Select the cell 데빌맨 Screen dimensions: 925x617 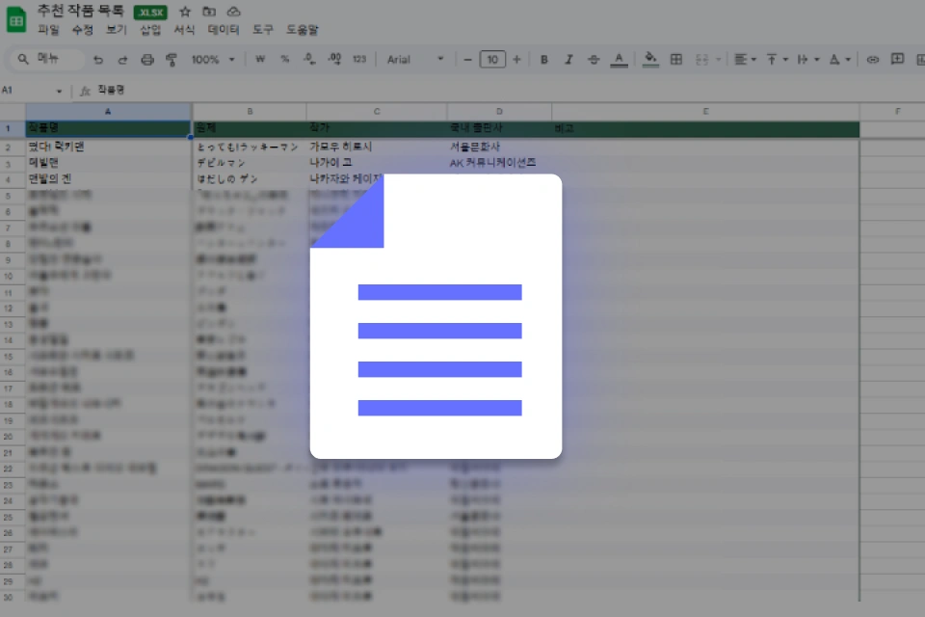pyautogui.click(x=108, y=163)
